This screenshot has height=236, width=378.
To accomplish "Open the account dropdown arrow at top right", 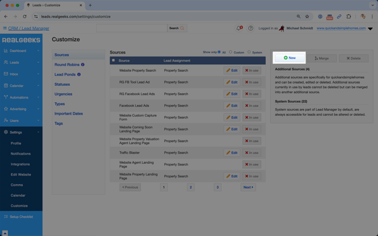I will pyautogui.click(x=370, y=28).
